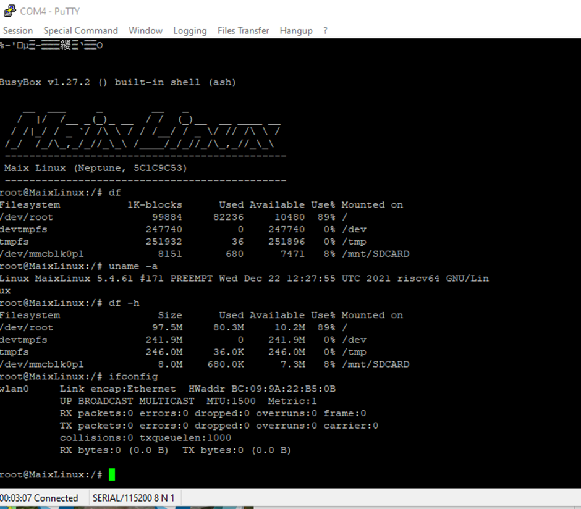Open the Logging menu
Viewport: 581px width, 509px height.
pos(190,31)
